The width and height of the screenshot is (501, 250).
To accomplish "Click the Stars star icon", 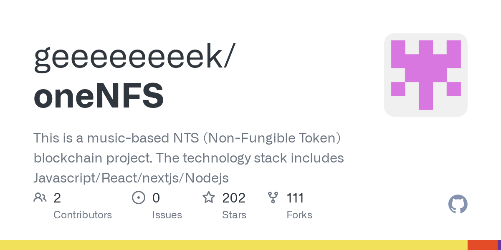I will coord(208,197).
